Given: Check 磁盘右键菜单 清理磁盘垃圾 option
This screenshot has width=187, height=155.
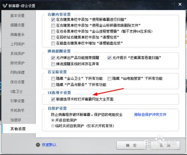Looking at the screenshot, I should tap(53, 43).
